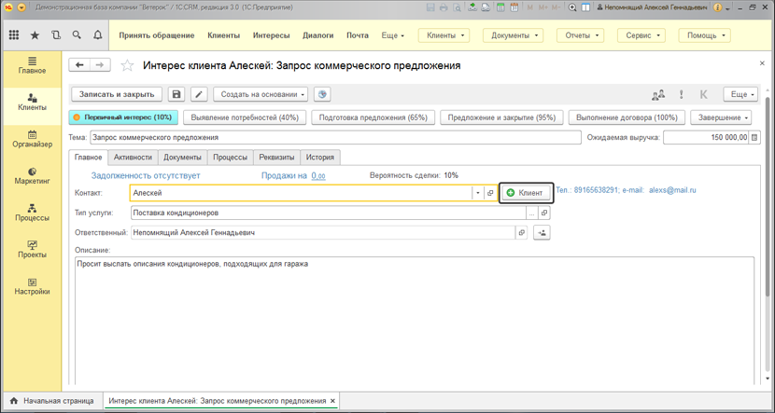Click the pencil edit icon in the toolbar
775x413 pixels.
pyautogui.click(x=199, y=94)
